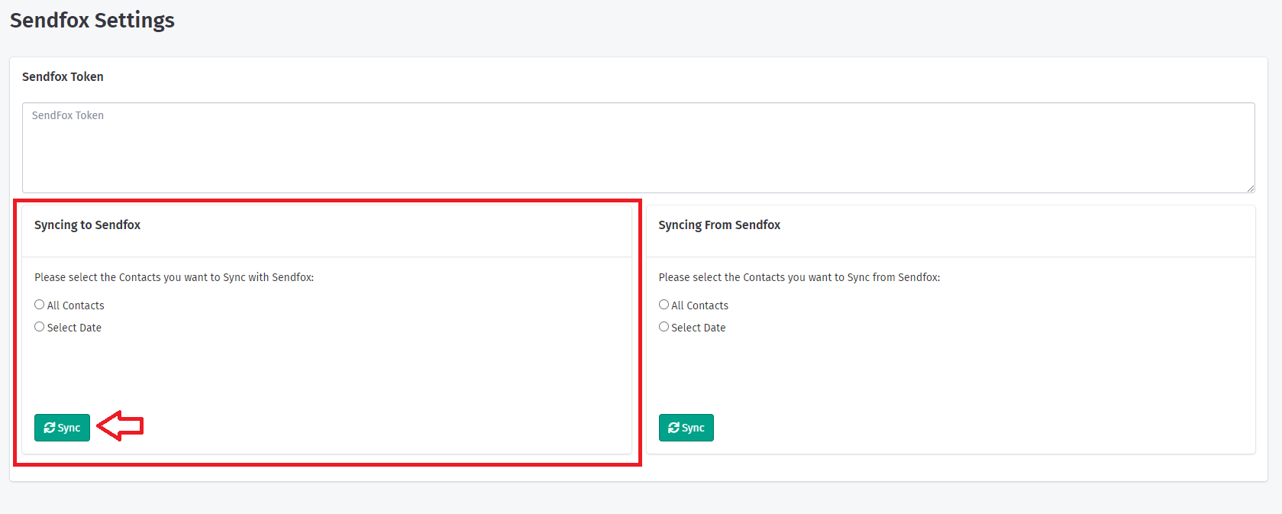Click the 'Sync with Sendfox' instruction text
Screen dimensions: 1282x514
pos(174,277)
